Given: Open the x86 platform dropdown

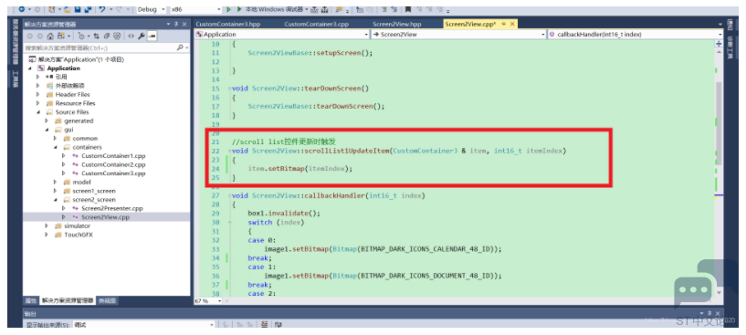Looking at the screenshot, I should 219,9.
